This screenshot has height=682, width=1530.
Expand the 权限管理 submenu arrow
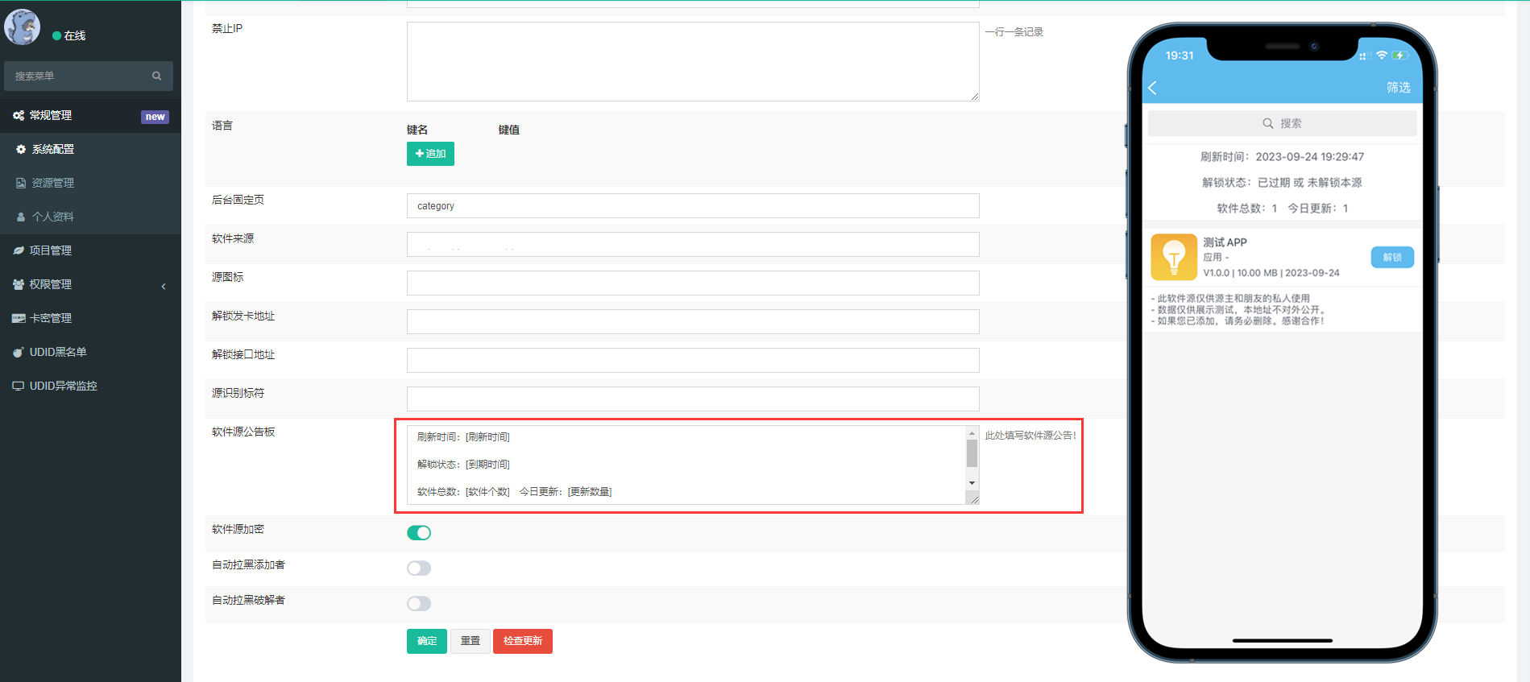[164, 286]
